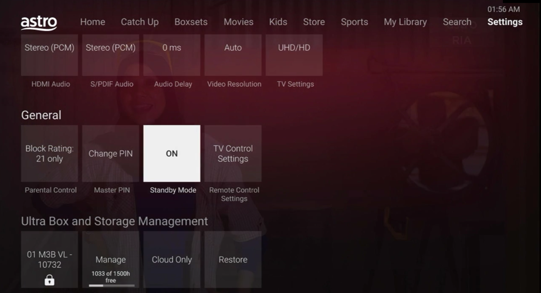Open S/PDIF Audio Stereo (PCM) tile
The height and width of the screenshot is (293, 541).
(111, 55)
